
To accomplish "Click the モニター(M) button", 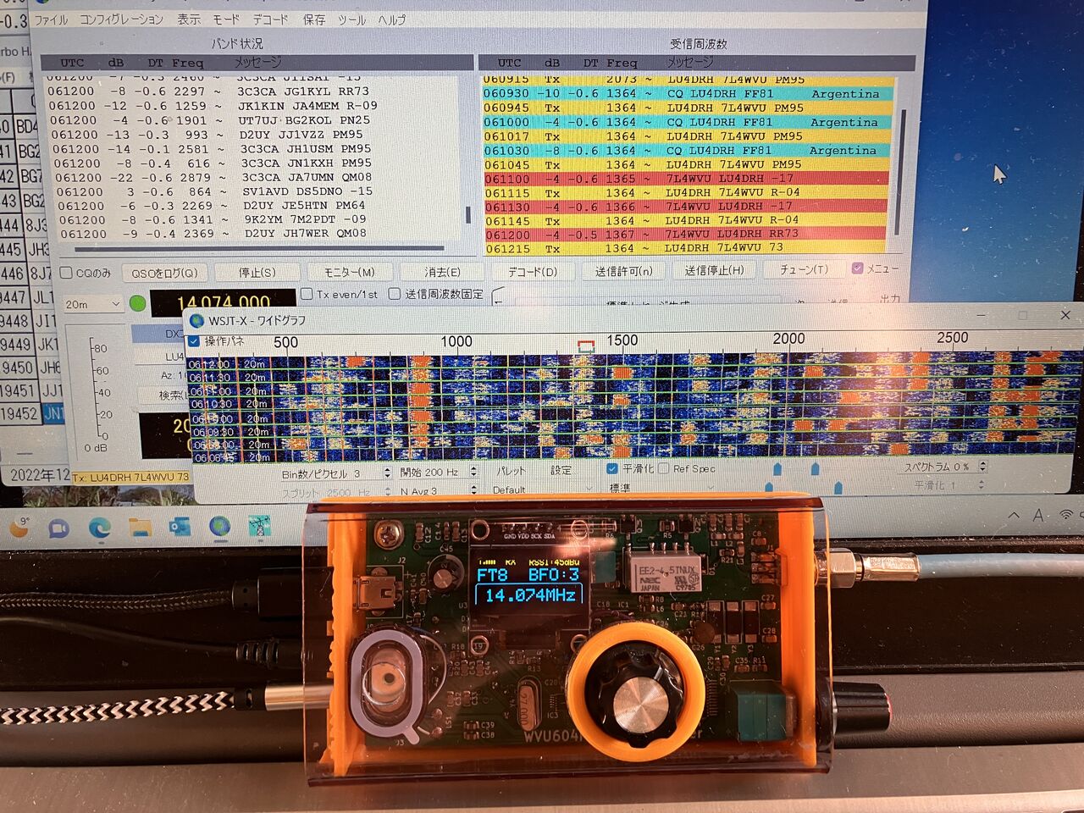I will 349,272.
